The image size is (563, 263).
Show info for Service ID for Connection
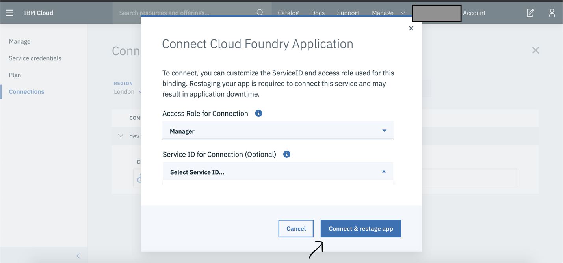tap(287, 154)
